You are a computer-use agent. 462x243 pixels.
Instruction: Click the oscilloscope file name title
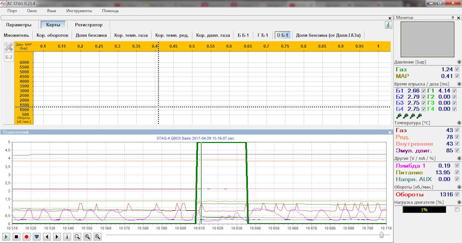(x=195, y=138)
